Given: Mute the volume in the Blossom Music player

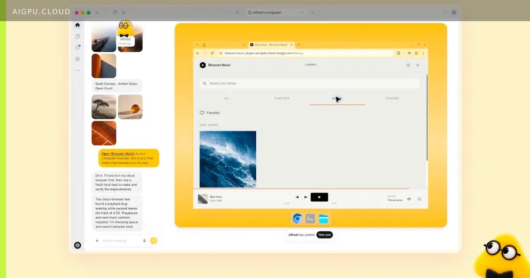Looking at the screenshot, I should [409, 199].
